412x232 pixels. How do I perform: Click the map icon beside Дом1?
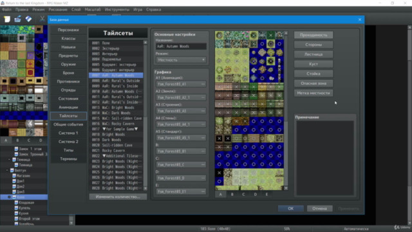(x=14, y=181)
